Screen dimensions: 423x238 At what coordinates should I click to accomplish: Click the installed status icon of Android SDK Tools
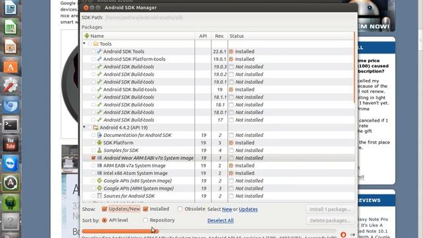(231, 52)
